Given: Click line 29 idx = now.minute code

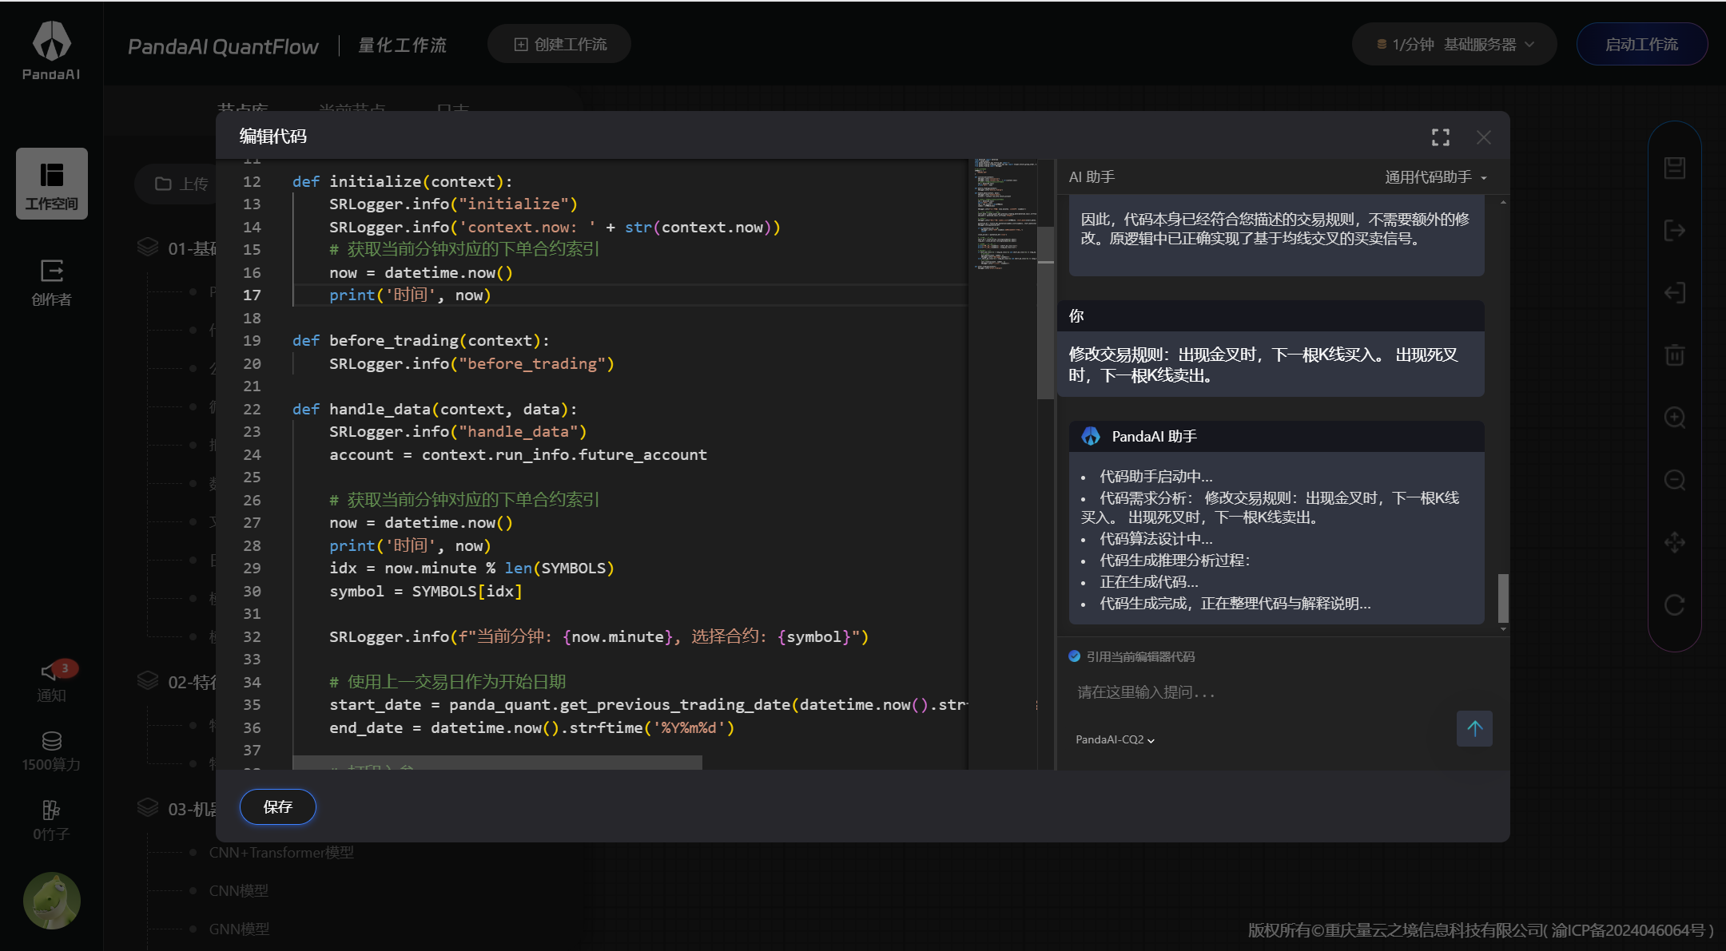Looking at the screenshot, I should [471, 569].
